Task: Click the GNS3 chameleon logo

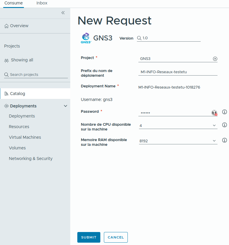Action: pyautogui.click(x=86, y=38)
